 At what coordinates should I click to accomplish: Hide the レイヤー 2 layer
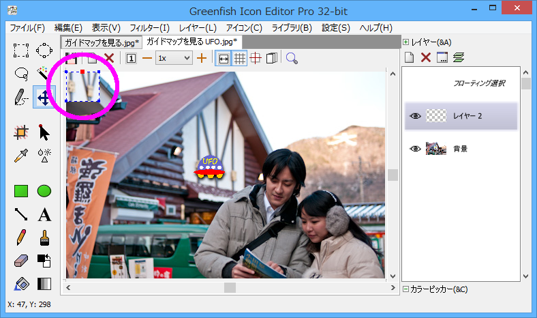[x=415, y=116]
